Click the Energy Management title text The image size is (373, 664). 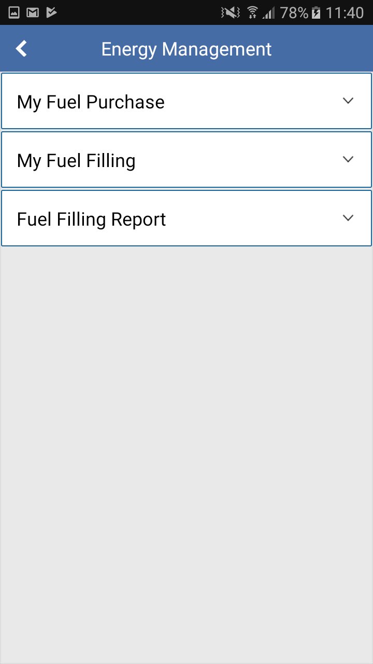coord(187,49)
